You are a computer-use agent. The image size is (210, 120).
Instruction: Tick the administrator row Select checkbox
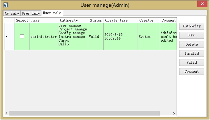(x=22, y=37)
